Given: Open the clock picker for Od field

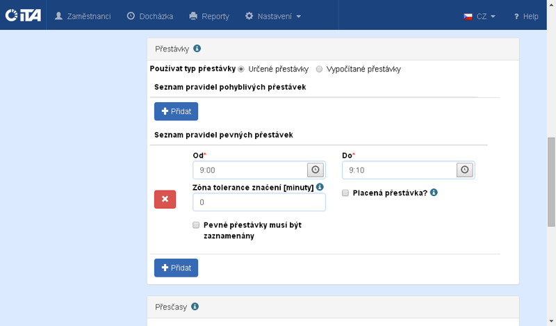Looking at the screenshot, I should pos(316,170).
